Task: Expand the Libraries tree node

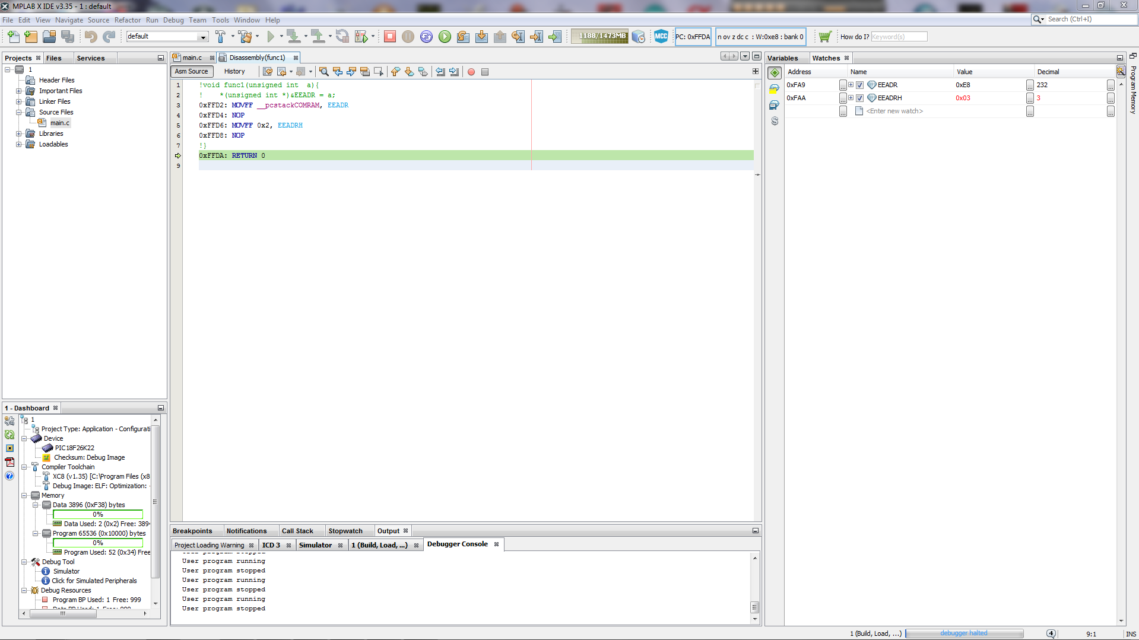Action: point(19,133)
